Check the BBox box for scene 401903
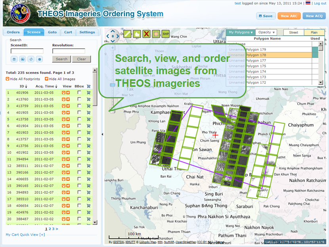 click(x=79, y=132)
